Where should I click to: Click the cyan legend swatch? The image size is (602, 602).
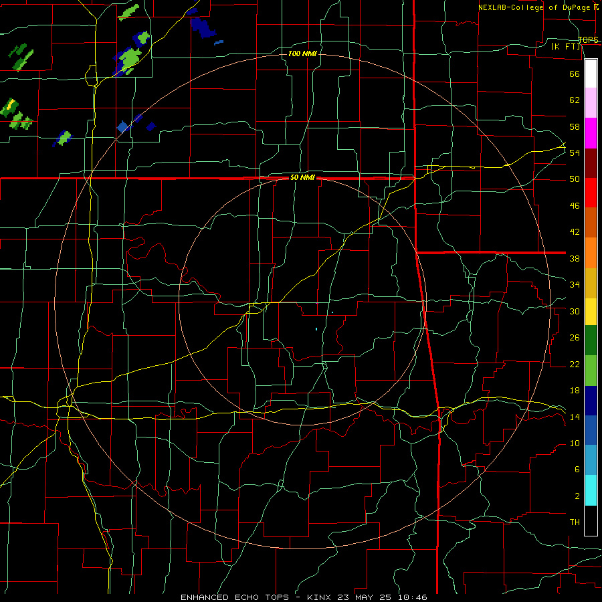(591, 490)
